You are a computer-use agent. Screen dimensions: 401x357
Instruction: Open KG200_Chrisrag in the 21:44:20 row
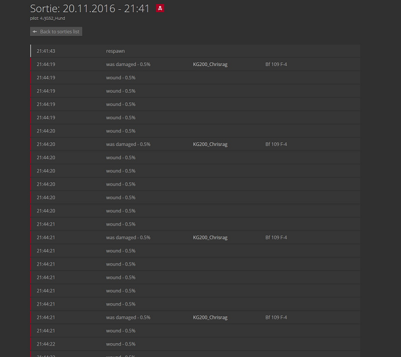click(210, 144)
